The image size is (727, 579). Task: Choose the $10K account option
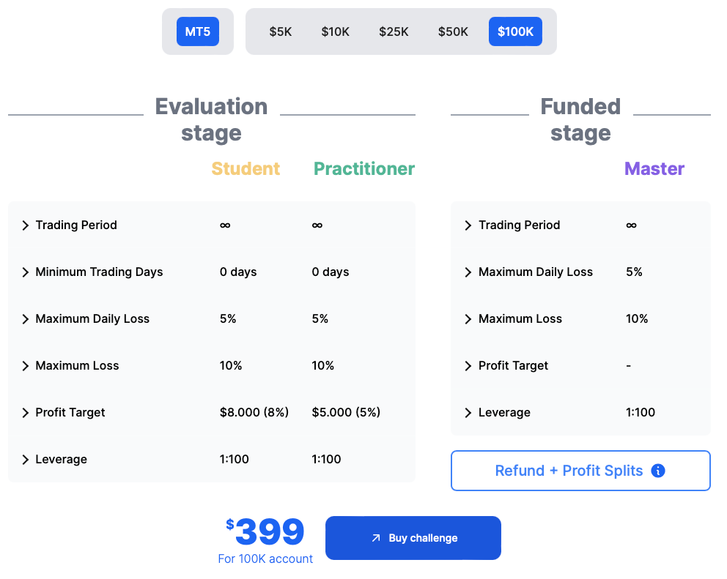[x=335, y=31]
